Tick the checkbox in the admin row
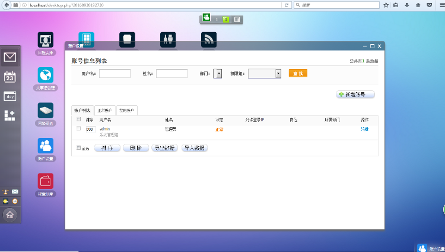 [x=78, y=128]
